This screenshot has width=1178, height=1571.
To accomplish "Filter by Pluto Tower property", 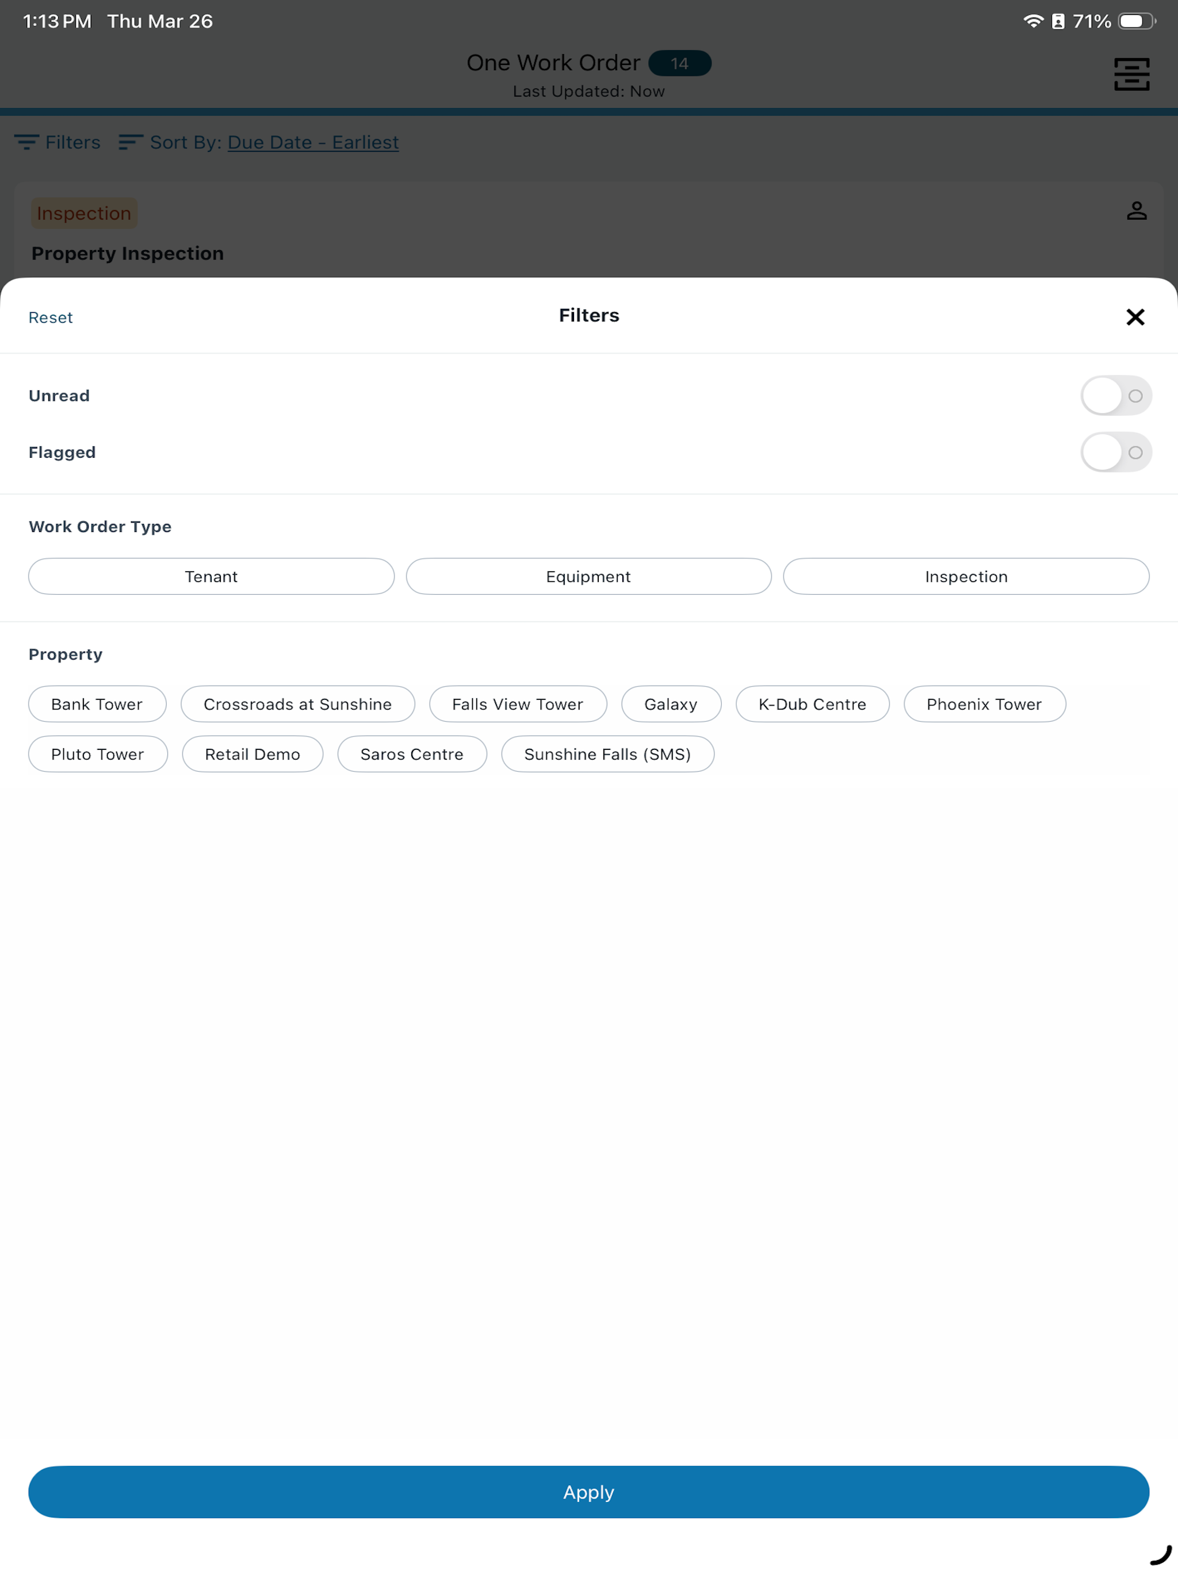I will coord(98,753).
